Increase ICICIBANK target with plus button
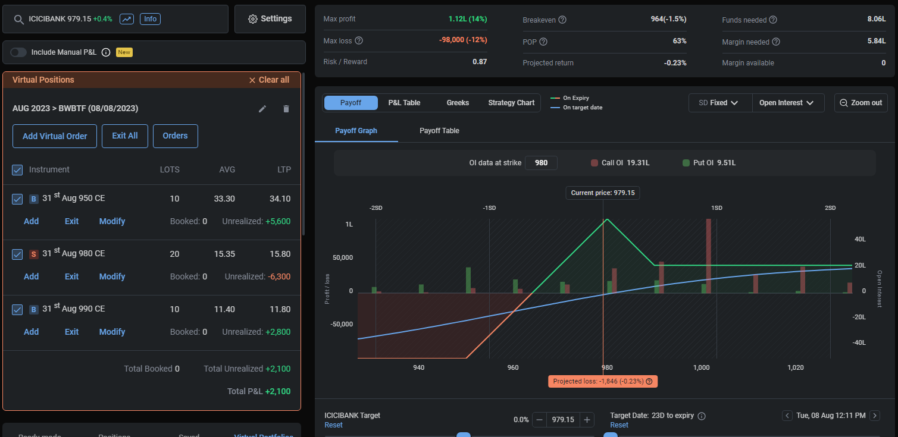Image resolution: width=898 pixels, height=437 pixels. pos(587,420)
